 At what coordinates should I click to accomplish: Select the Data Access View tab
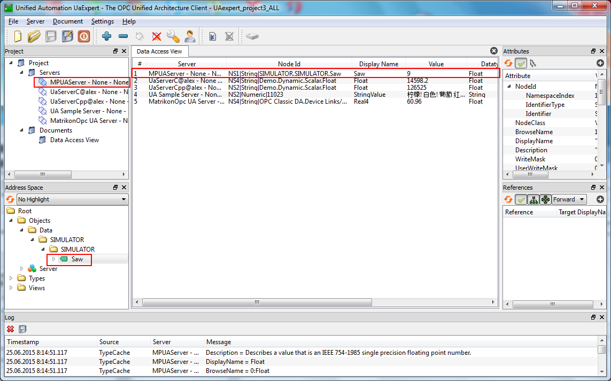pyautogui.click(x=159, y=51)
